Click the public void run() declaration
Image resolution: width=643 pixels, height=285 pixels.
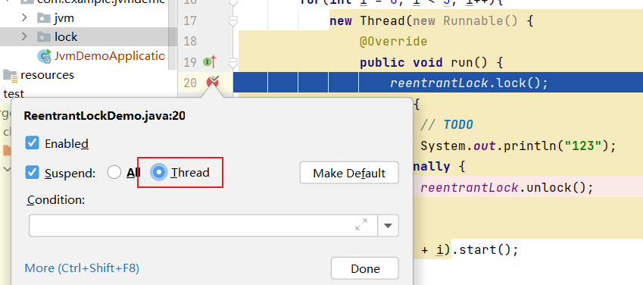coord(432,62)
